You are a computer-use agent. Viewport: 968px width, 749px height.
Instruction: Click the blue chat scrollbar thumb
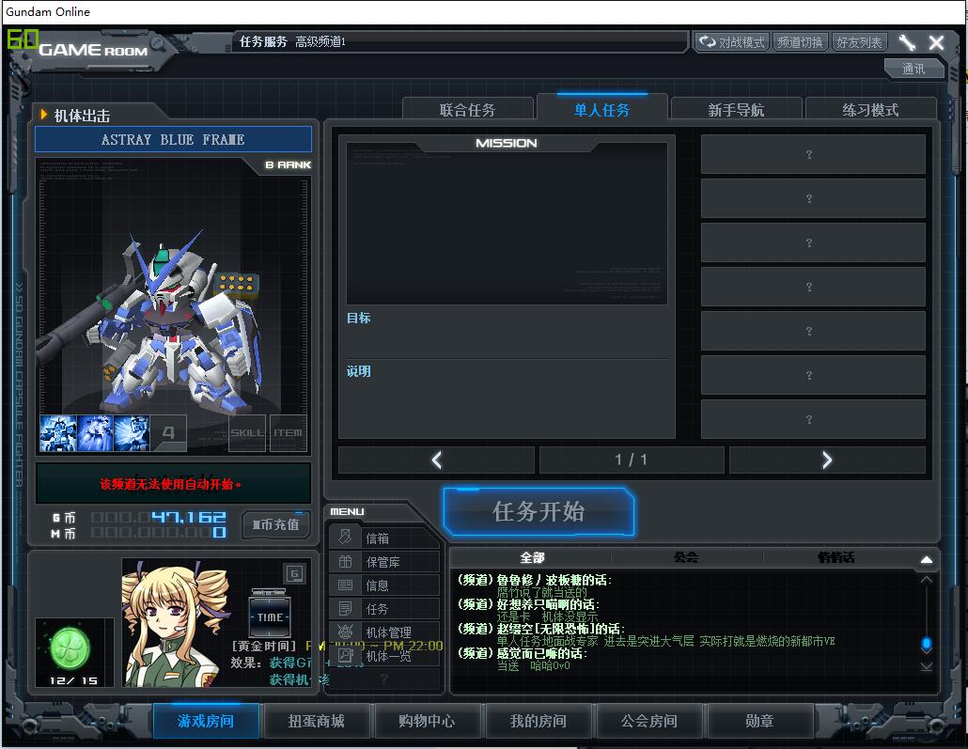(926, 644)
